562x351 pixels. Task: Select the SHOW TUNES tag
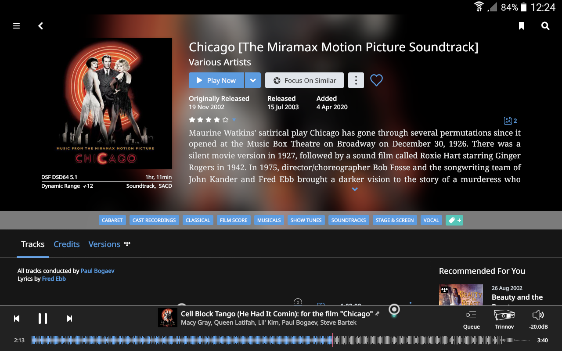306,220
